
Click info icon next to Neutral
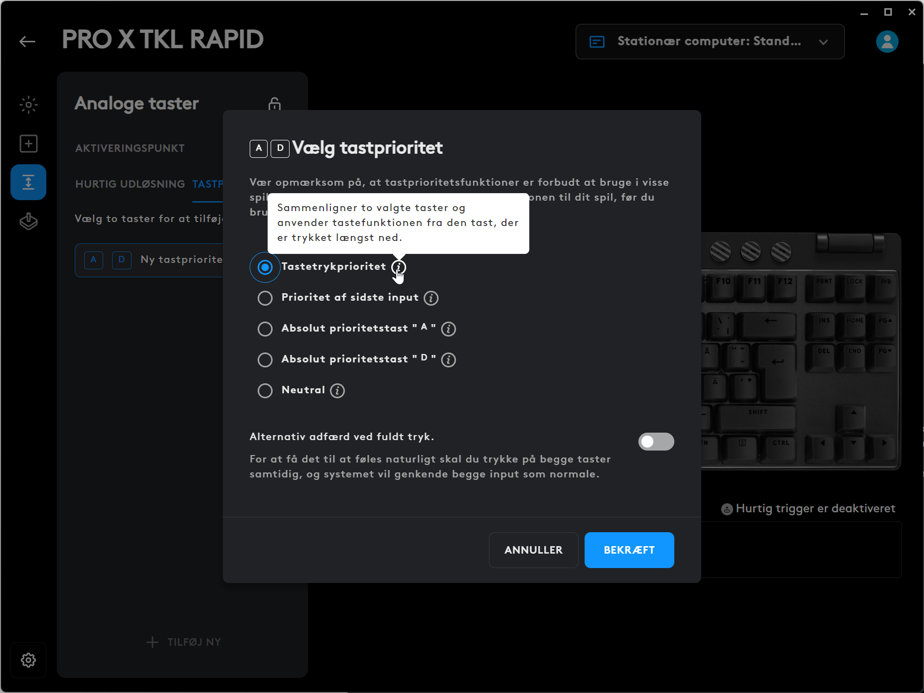(x=337, y=391)
